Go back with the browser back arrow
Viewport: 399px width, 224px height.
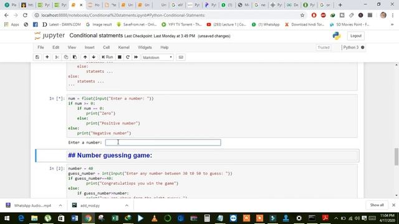coord(6,15)
